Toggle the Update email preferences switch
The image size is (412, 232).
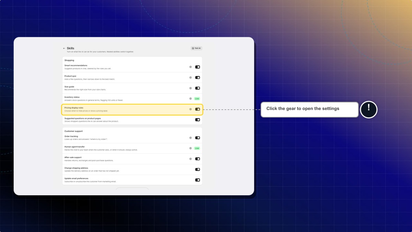click(x=197, y=180)
